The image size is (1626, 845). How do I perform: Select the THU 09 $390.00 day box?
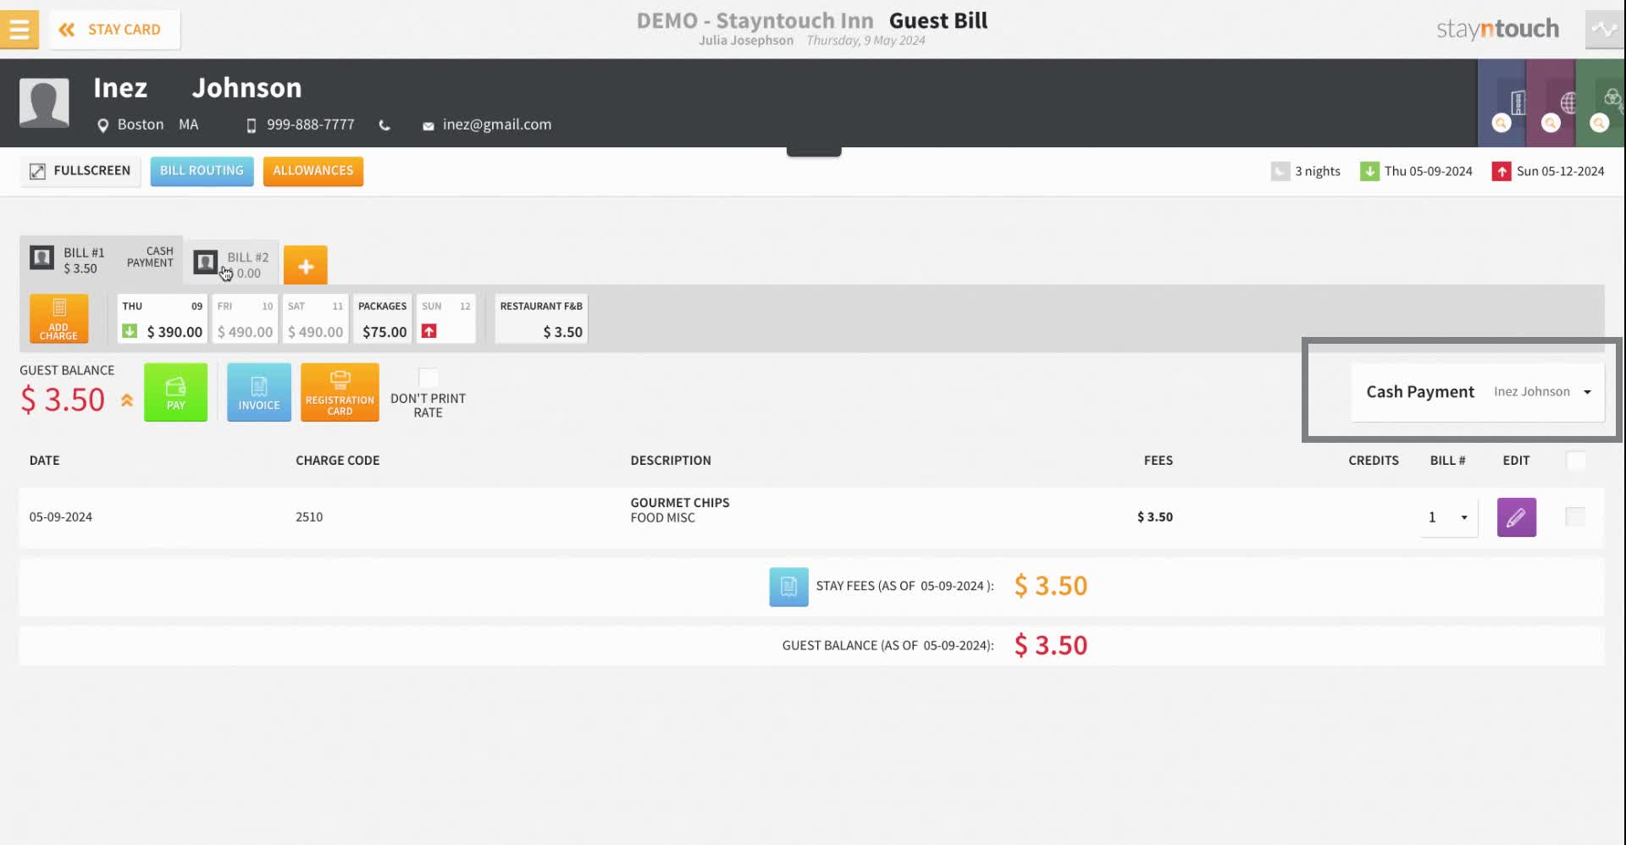pyautogui.click(x=163, y=318)
